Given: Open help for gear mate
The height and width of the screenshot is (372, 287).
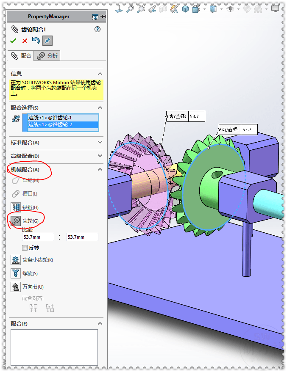Looking at the screenshot, I should coord(98,29).
